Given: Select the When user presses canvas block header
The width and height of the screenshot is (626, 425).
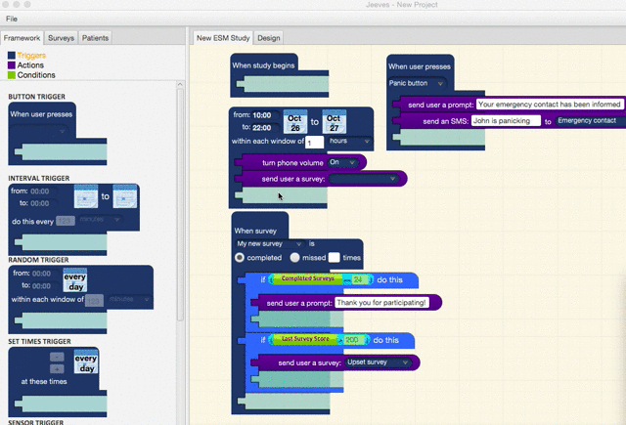Looking at the screenshot, I should click(x=420, y=66).
